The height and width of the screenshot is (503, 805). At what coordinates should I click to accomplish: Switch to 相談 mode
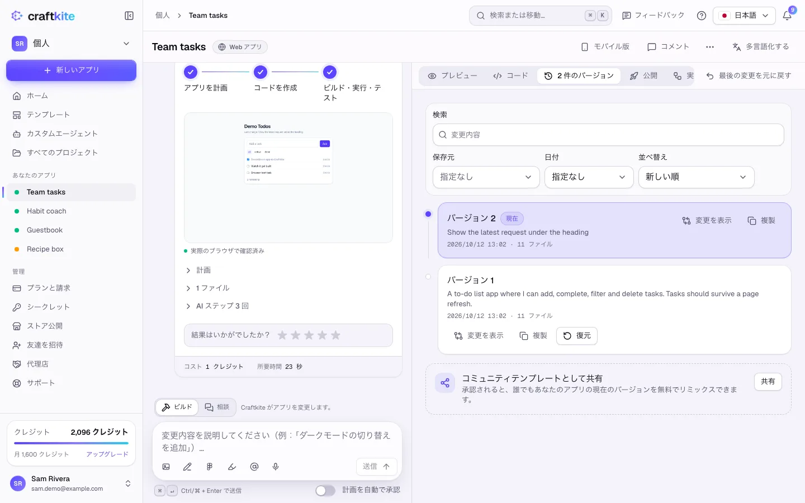(217, 407)
